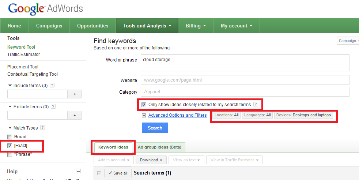Click Languages: All filter button
Viewport: 359px width, 180px height.
click(x=257, y=115)
